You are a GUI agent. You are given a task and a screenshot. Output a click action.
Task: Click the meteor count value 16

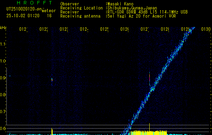(49, 16)
